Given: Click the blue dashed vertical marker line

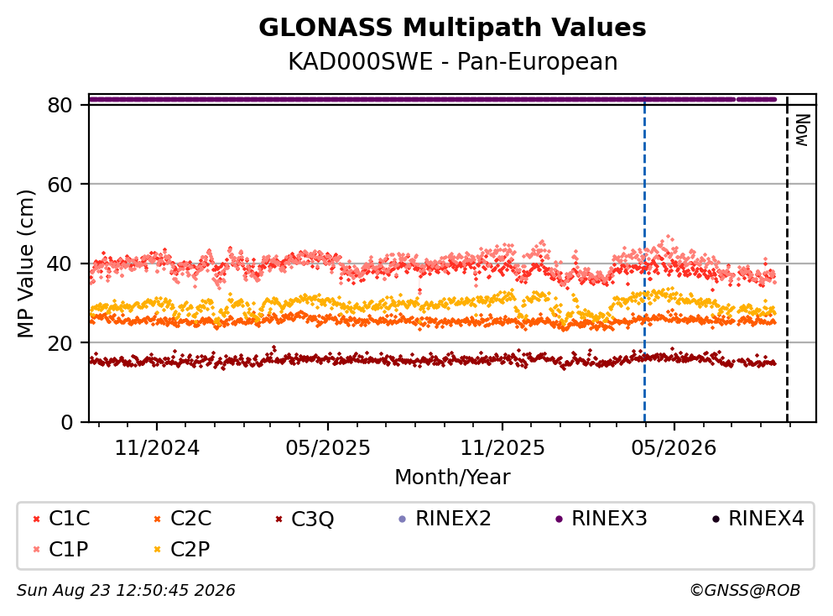Looking at the screenshot, I should click(x=644, y=260).
